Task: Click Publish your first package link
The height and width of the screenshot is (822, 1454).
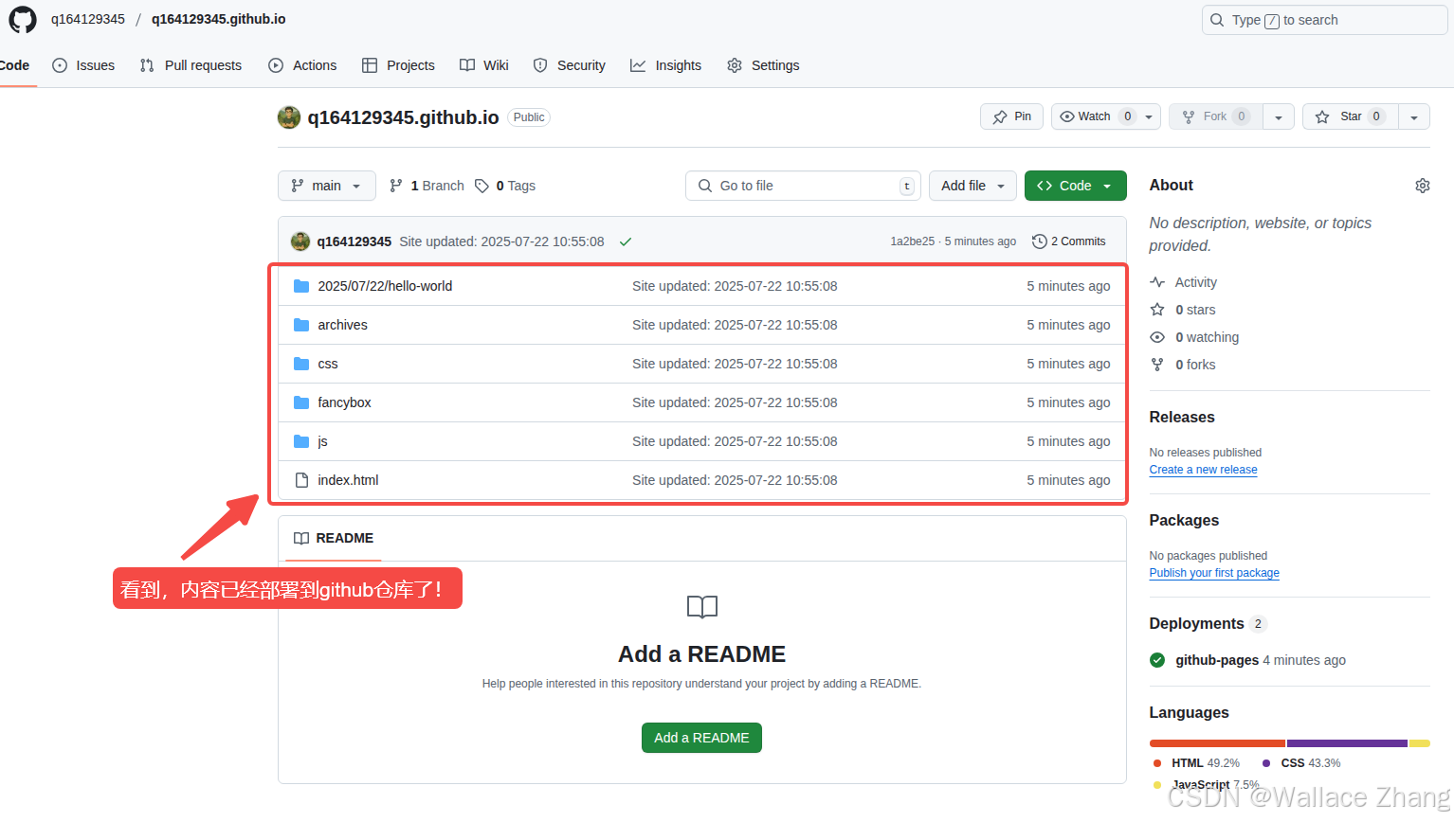Action: click(1214, 573)
